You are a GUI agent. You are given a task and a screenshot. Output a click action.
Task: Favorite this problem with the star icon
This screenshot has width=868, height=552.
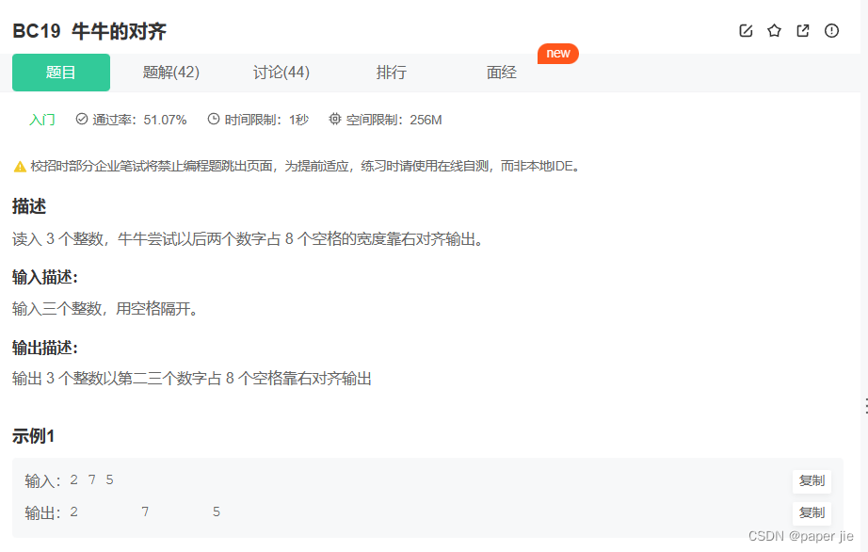tap(775, 31)
